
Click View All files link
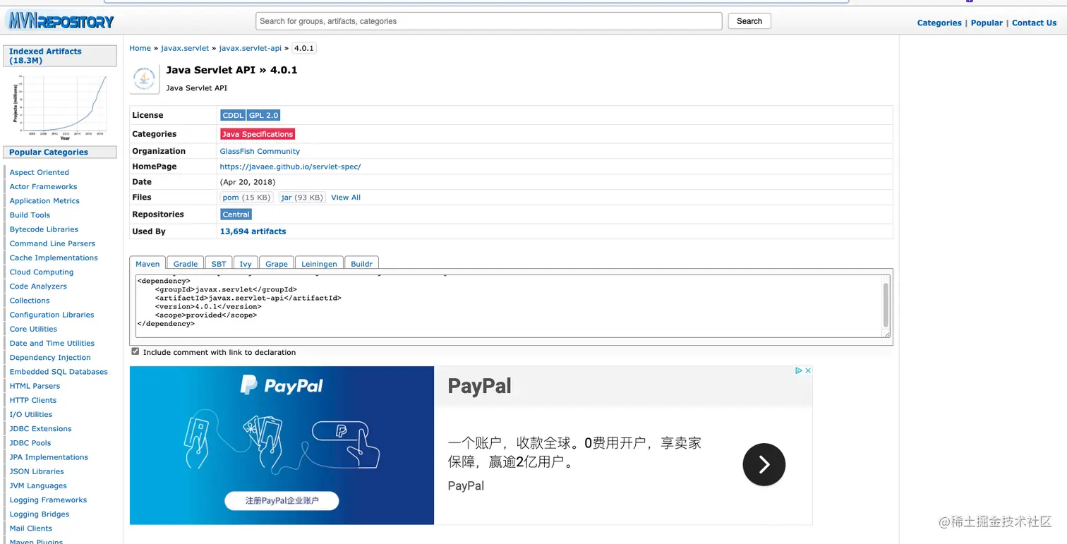coord(346,198)
